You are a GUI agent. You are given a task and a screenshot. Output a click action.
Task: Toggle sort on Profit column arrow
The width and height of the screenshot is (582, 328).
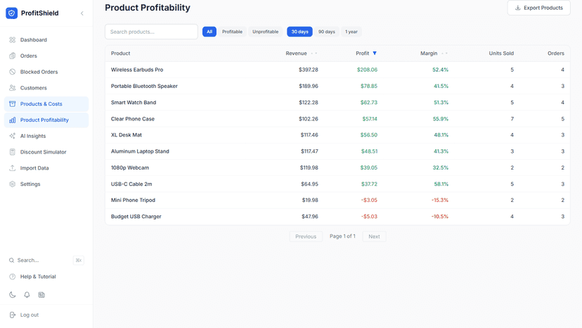(375, 53)
